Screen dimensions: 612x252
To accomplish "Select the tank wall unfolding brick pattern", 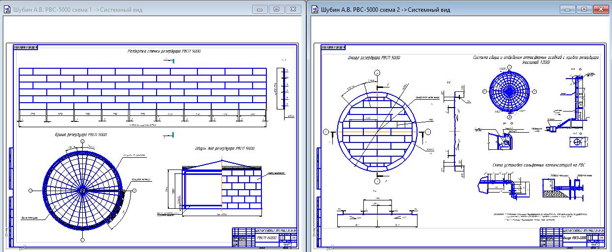I will (143, 90).
